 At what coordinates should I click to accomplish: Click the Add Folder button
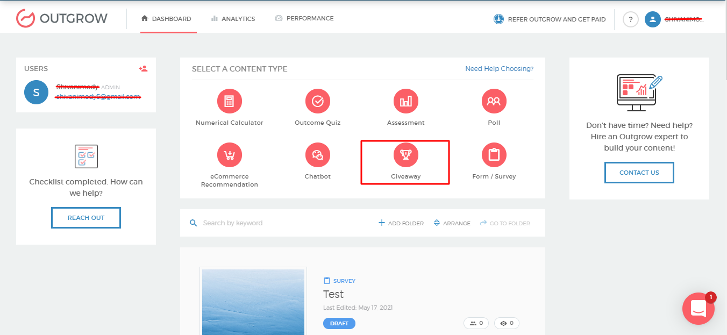[x=401, y=223]
